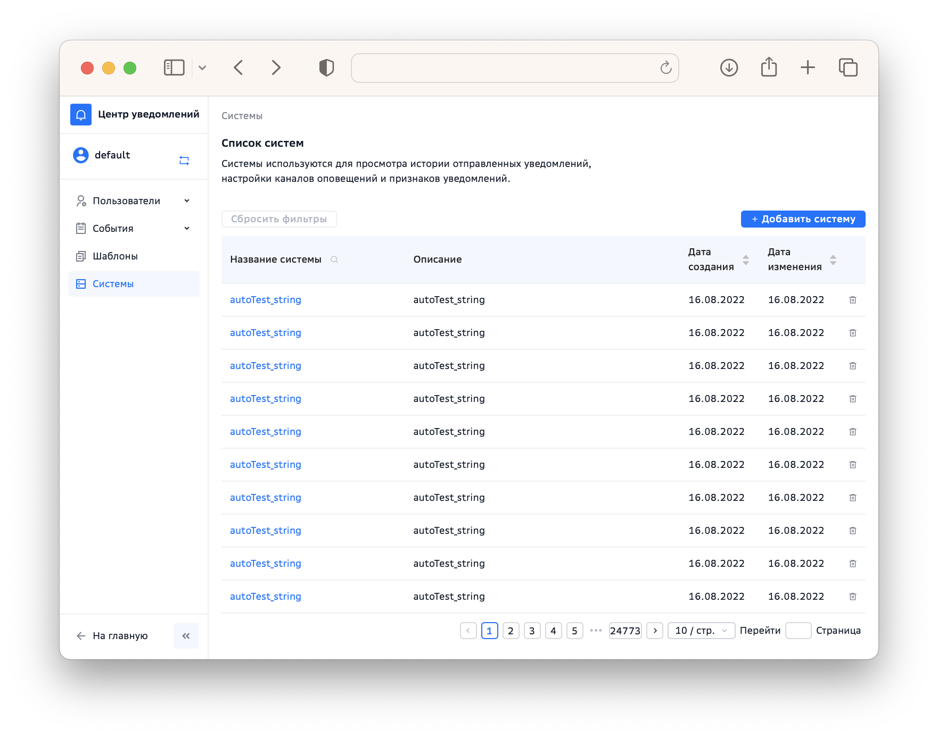Select the Системы menu item
Screen dimensions: 938x738
134,284
